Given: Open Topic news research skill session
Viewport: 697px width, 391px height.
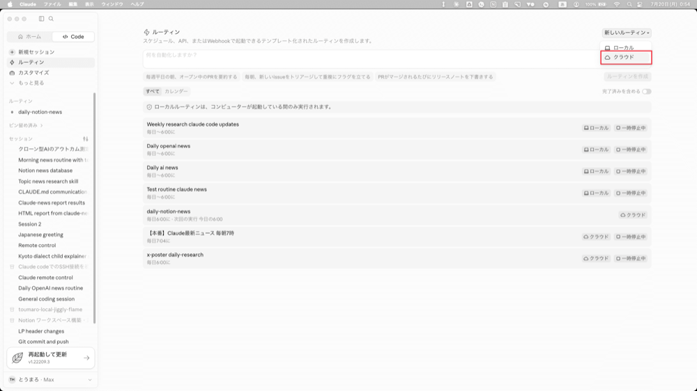Looking at the screenshot, I should (x=48, y=181).
